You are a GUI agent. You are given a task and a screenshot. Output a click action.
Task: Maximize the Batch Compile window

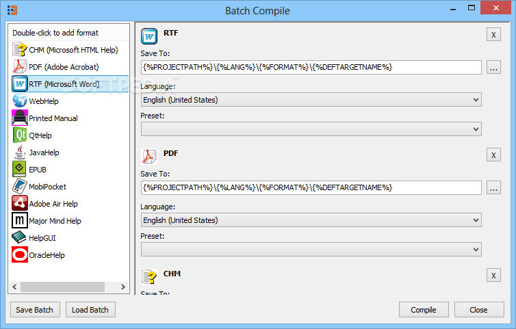pos(472,8)
